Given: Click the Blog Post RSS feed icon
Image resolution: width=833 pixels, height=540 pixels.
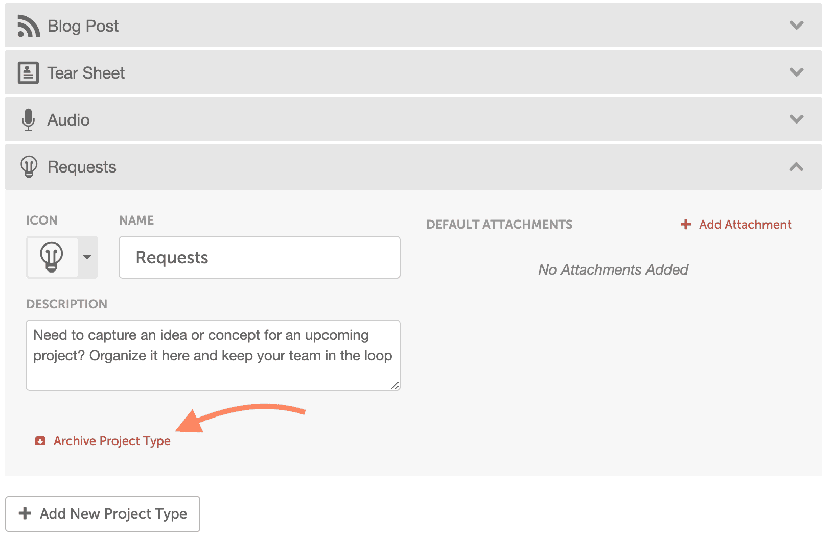Looking at the screenshot, I should point(29,26).
